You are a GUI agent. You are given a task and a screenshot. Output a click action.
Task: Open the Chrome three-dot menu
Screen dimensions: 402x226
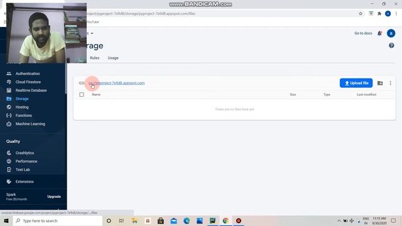coord(396,14)
